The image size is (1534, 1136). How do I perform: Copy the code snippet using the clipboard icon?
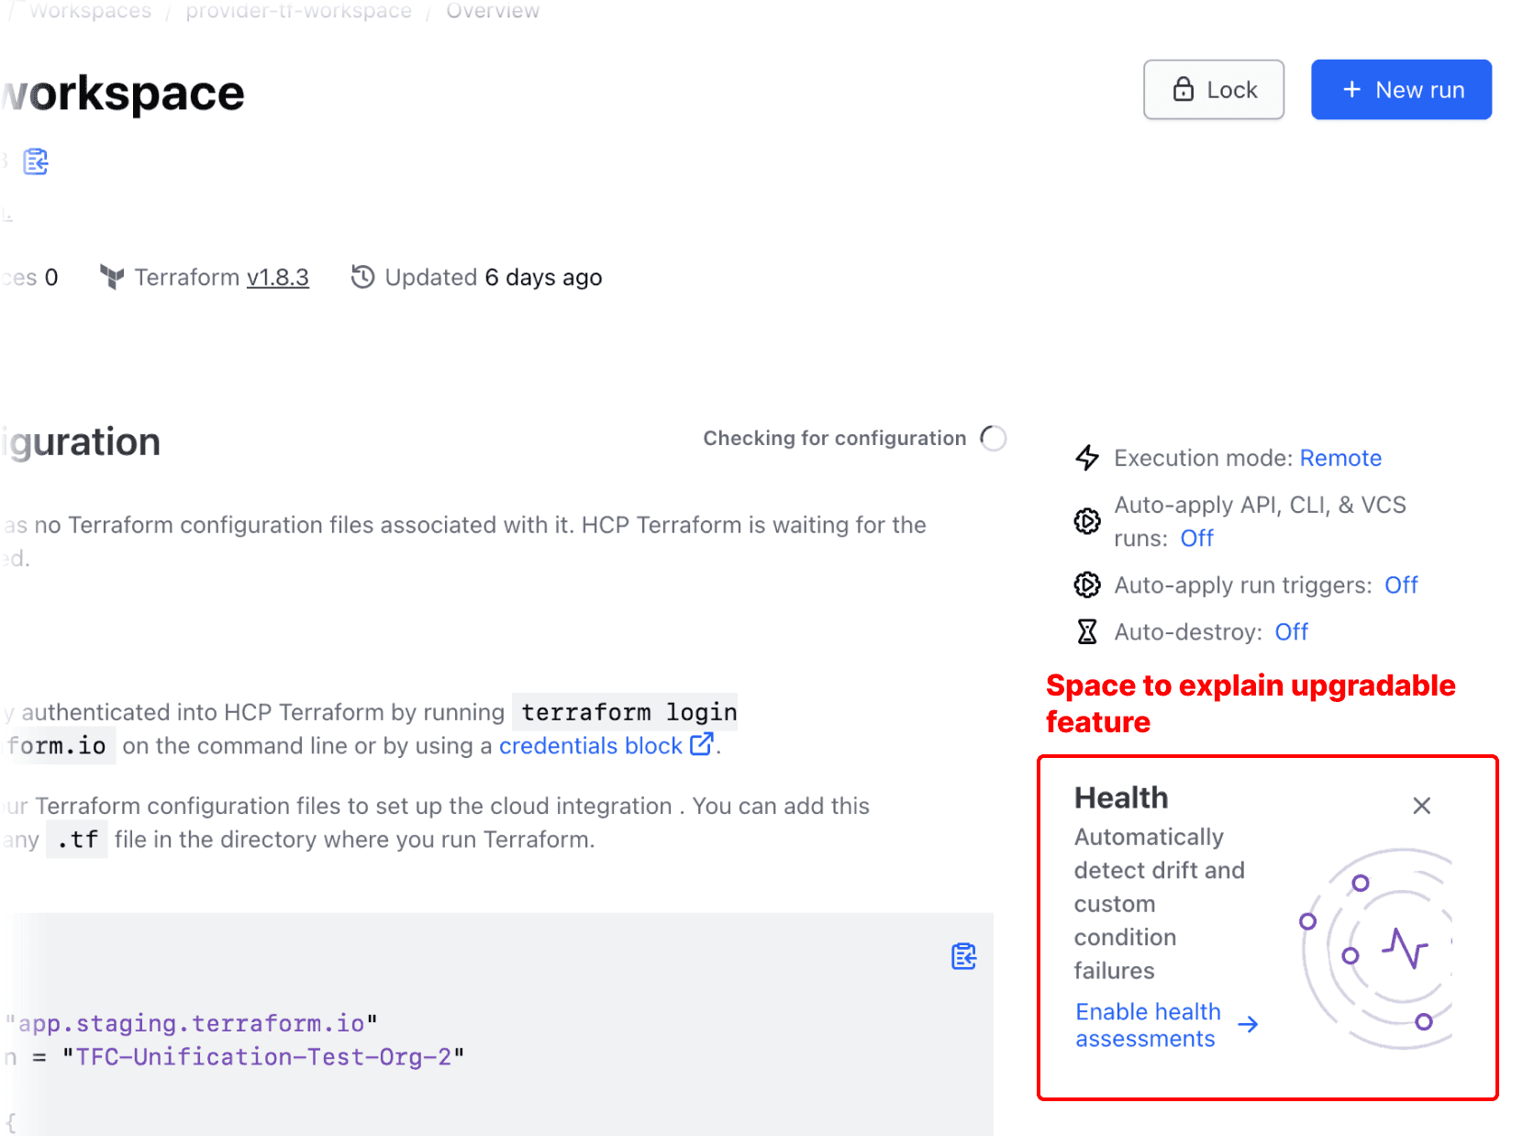point(963,957)
